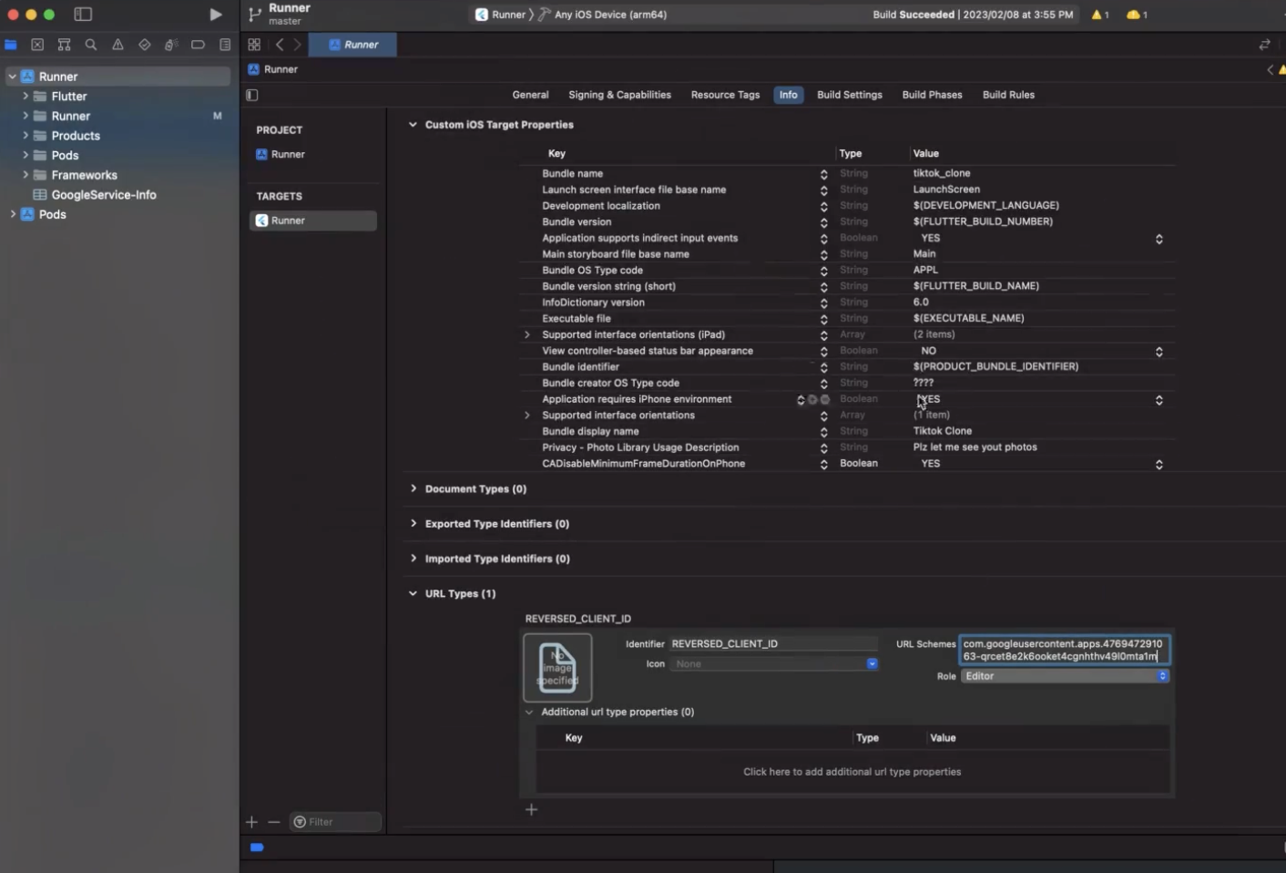Open the CADisableMinimumFrameDurationOnPhone YES value popup
The image size is (1286, 873).
pyautogui.click(x=1158, y=465)
